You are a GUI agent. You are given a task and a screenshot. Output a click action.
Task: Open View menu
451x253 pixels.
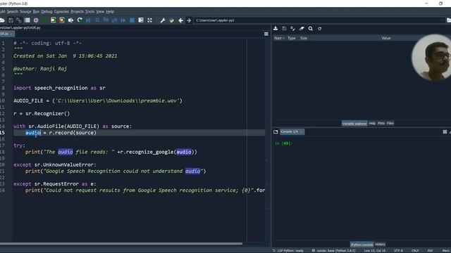tap(100, 12)
